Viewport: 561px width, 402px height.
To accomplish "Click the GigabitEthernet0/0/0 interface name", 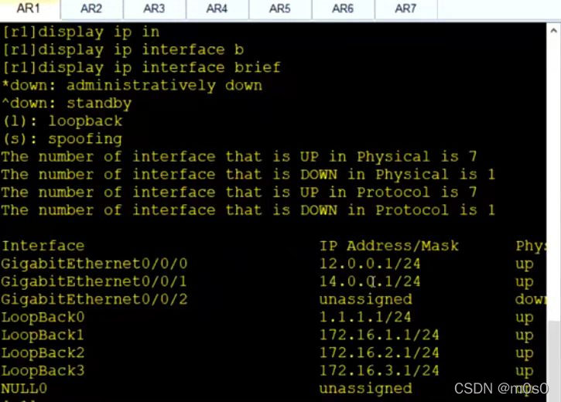I will [94, 264].
